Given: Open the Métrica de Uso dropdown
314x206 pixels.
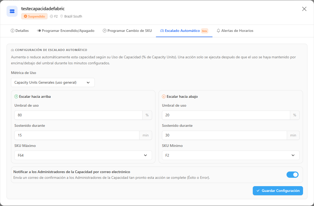Looking at the screenshot, I should pyautogui.click(x=53, y=82).
